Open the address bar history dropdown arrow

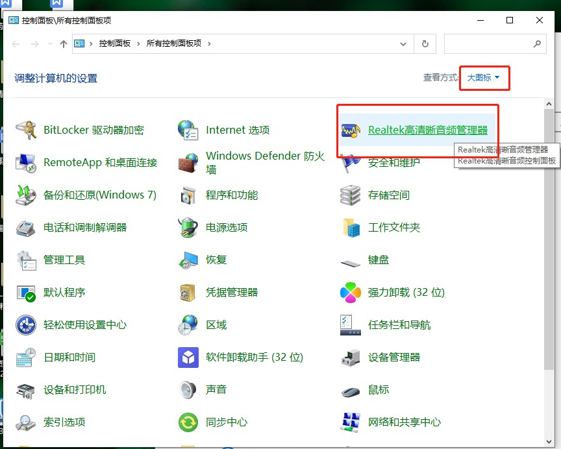click(x=403, y=43)
